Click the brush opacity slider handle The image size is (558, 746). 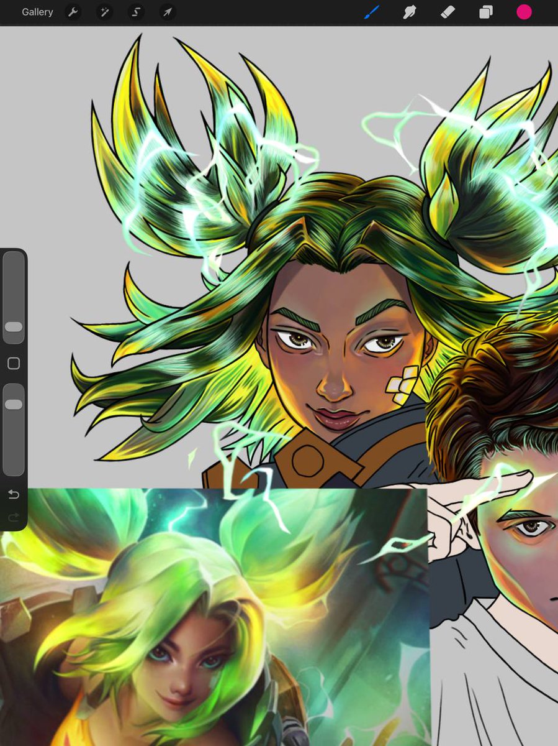coord(14,405)
